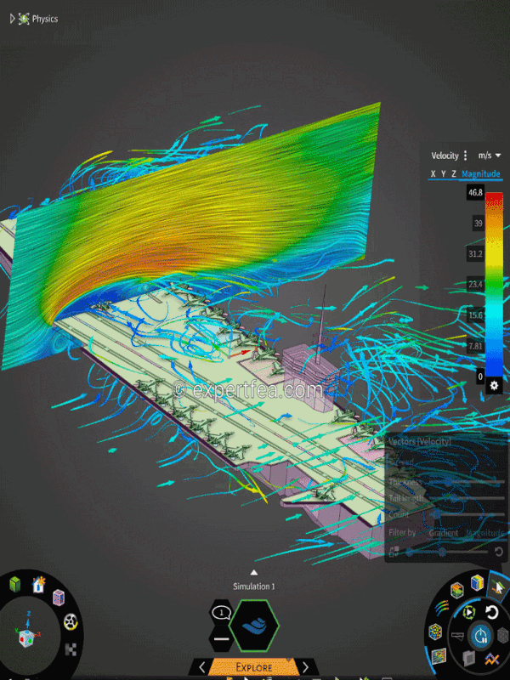Viewport: 510px width, 680px height.
Task: Choose Filter by Gradient option
Action: (443, 533)
